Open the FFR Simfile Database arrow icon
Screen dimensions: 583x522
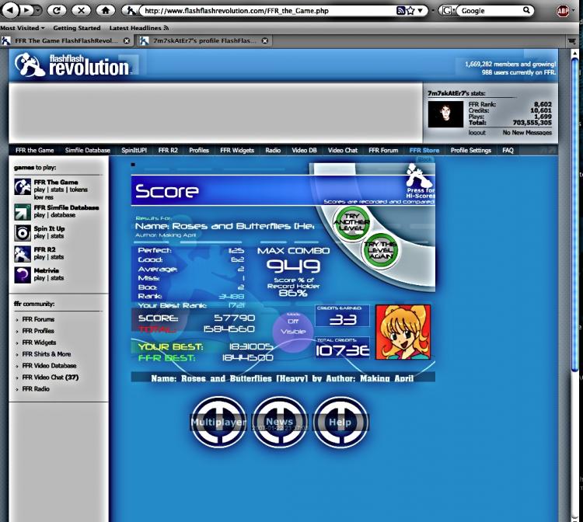tap(23, 211)
